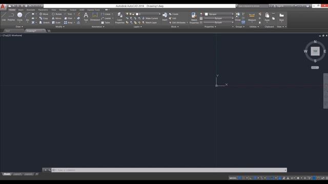Open the Manage ribbon tab
This screenshot has width=328, height=184.
pos(63,10)
